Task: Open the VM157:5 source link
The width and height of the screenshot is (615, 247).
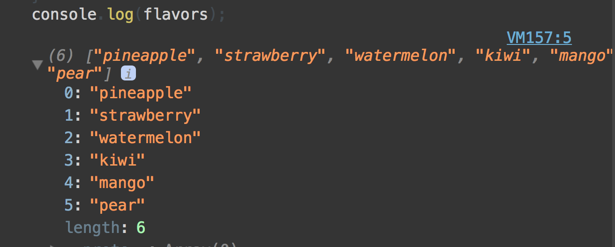Action: (539, 37)
